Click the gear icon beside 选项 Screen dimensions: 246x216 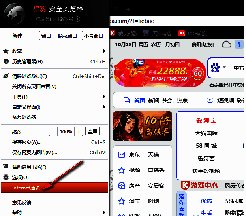tap(6, 177)
